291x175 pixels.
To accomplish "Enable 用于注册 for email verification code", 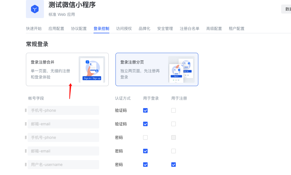I will (174, 124).
